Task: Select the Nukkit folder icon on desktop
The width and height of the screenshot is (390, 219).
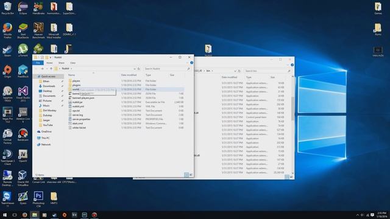Action: tap(208, 50)
